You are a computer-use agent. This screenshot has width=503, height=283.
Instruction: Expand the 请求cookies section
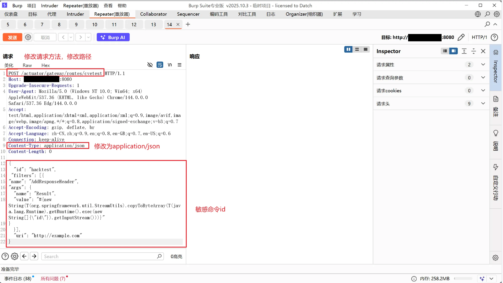pyautogui.click(x=431, y=90)
